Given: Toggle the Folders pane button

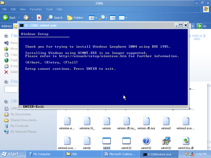Looking at the screenshot, I should (x=75, y=18).
